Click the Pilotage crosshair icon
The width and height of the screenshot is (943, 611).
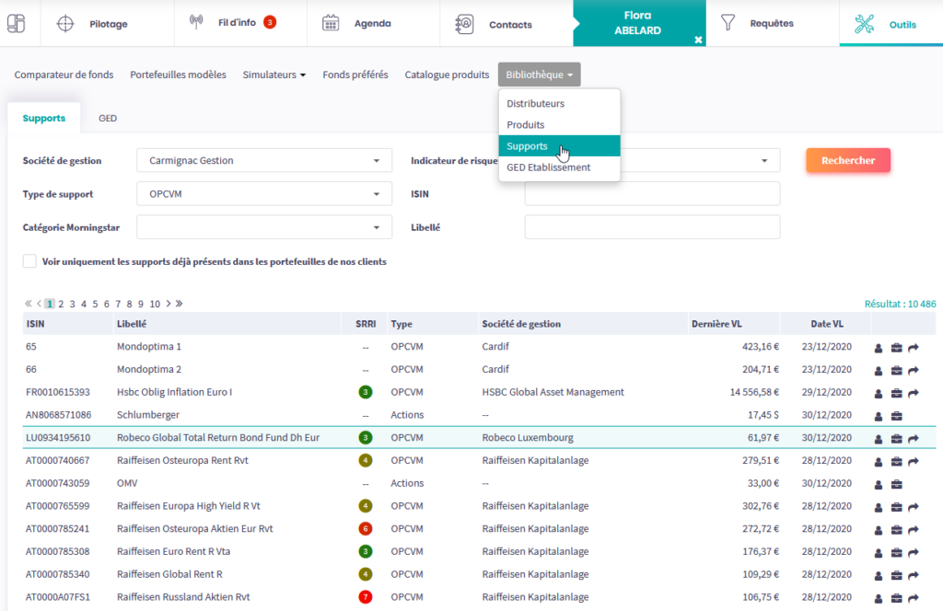tap(65, 24)
